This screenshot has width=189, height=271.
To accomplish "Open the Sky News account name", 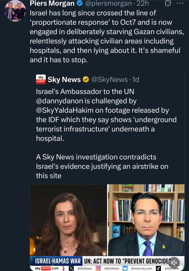I will [x=64, y=79].
